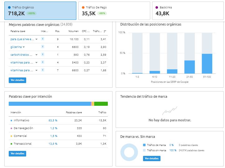Viewport: 225px width, 168px height.
Task: Open dropdown arrow next to glicerina
Action: point(24,47)
